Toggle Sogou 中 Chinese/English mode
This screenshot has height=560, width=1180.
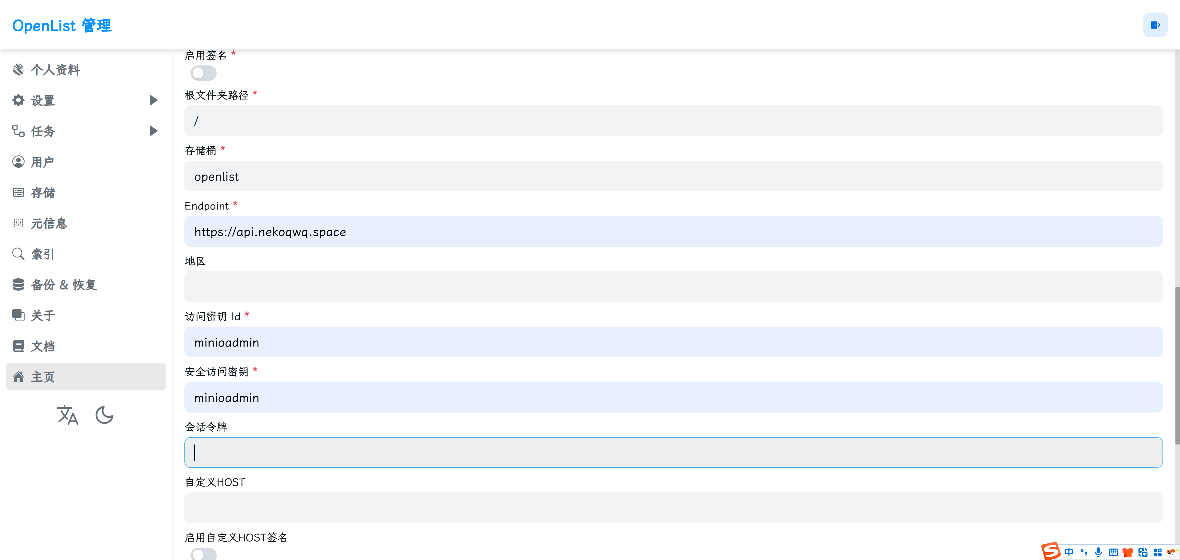[x=1069, y=552]
